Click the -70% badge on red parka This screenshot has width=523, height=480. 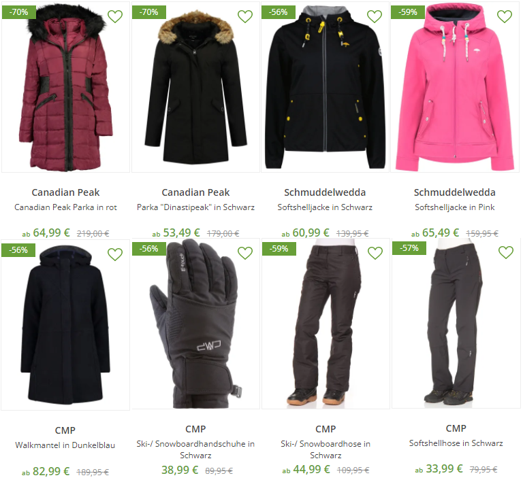coord(18,12)
